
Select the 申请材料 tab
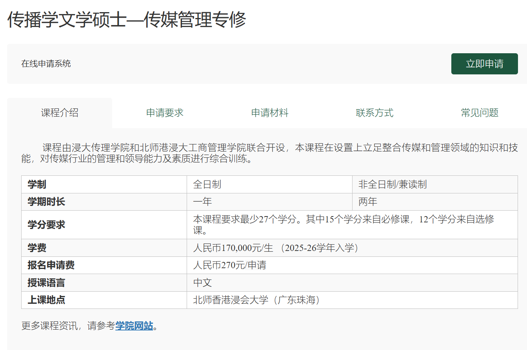[270, 113]
